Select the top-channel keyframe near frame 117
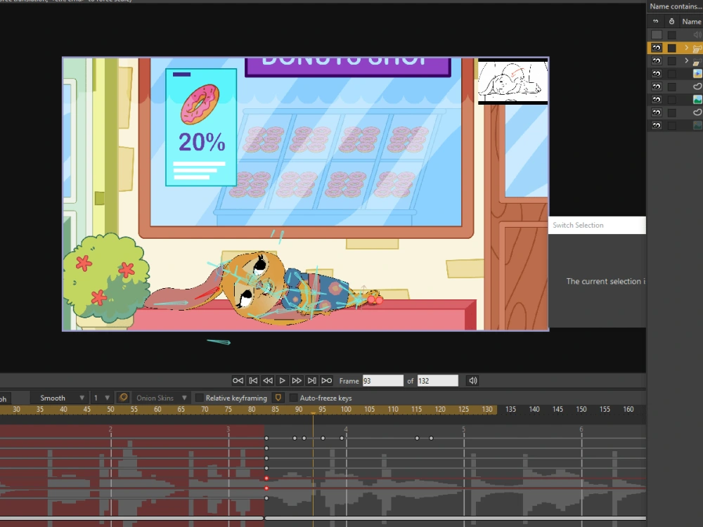703x527 pixels. click(x=417, y=438)
